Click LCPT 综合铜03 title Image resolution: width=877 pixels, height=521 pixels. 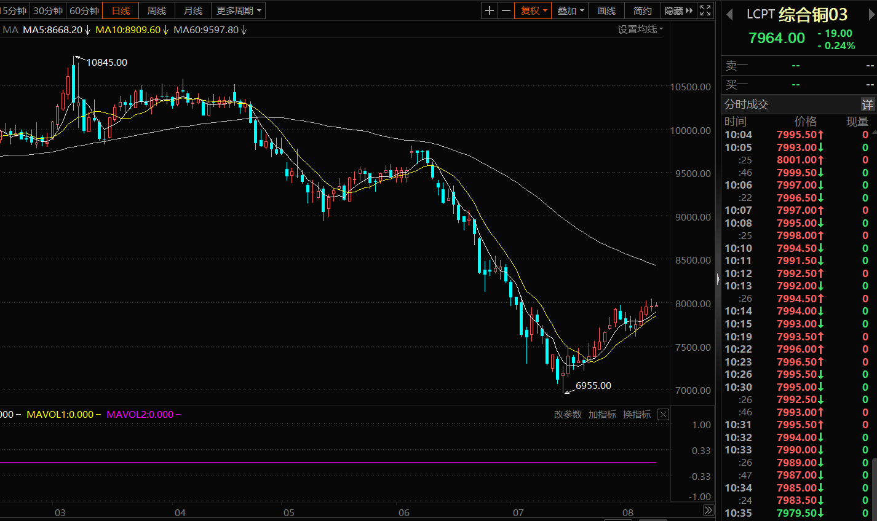[x=796, y=14]
